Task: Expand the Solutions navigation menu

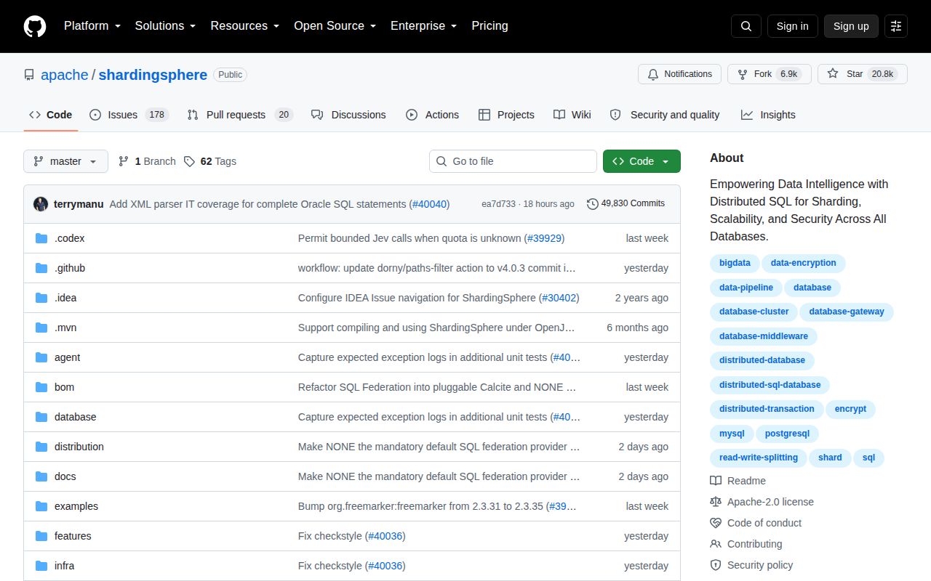Action: pyautogui.click(x=165, y=26)
